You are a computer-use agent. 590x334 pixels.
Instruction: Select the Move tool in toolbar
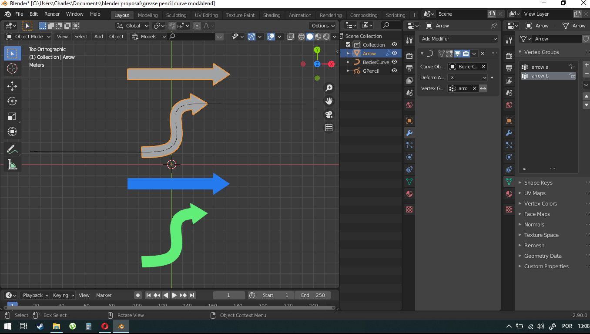point(12,86)
